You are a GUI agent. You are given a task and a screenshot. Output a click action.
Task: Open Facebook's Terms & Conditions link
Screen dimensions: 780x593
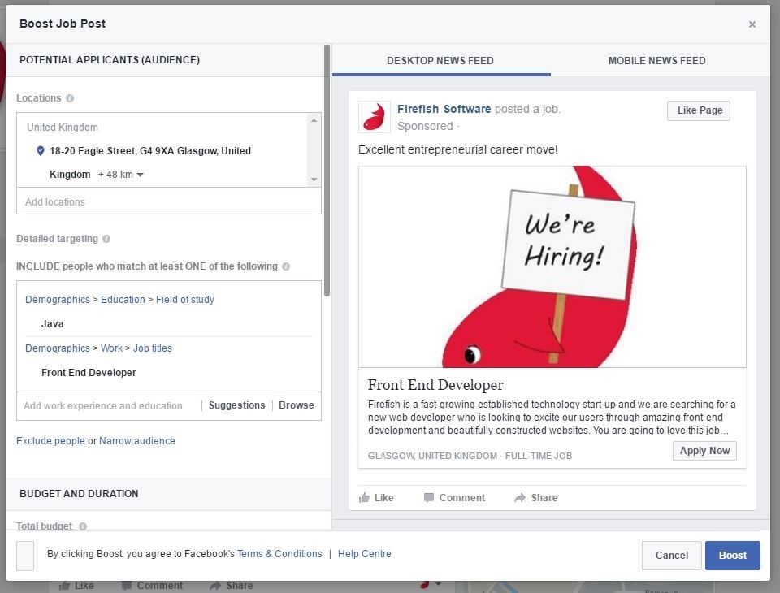pyautogui.click(x=279, y=553)
